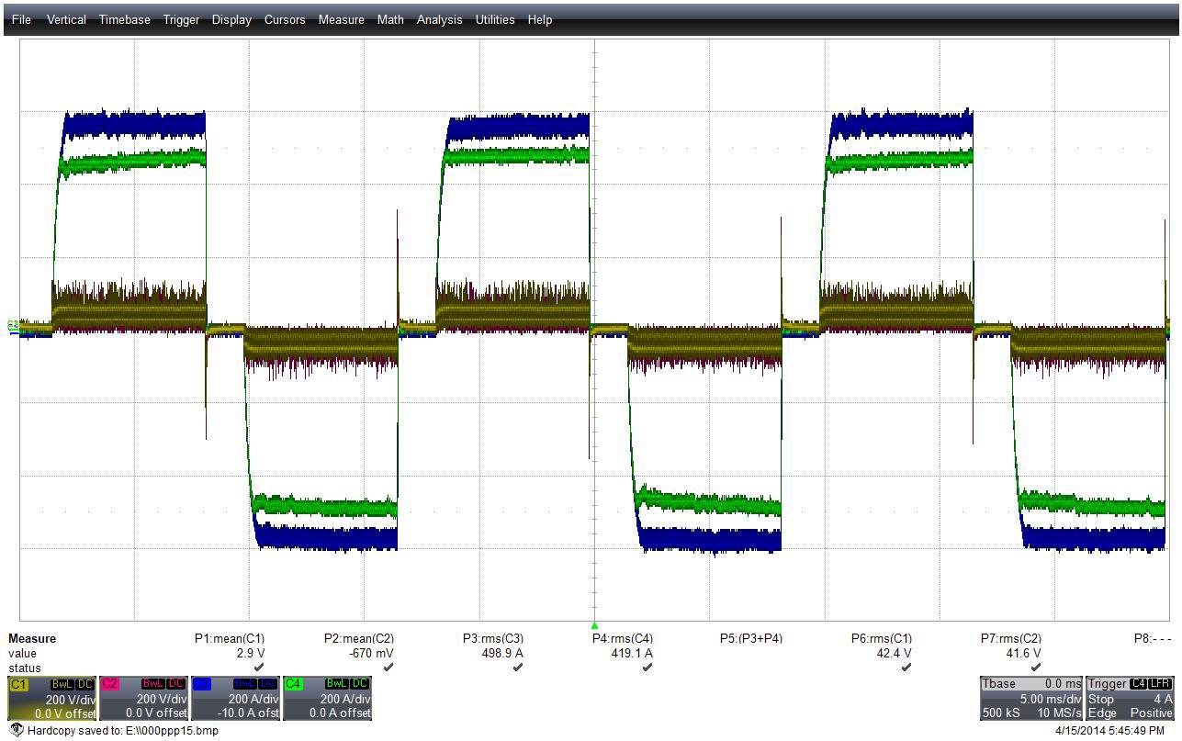Click the 498.9 A measurement value
The image size is (1182, 741).
pos(501,653)
